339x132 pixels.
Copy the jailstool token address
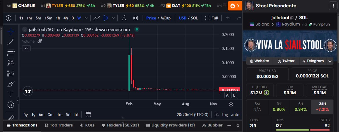point(292,18)
